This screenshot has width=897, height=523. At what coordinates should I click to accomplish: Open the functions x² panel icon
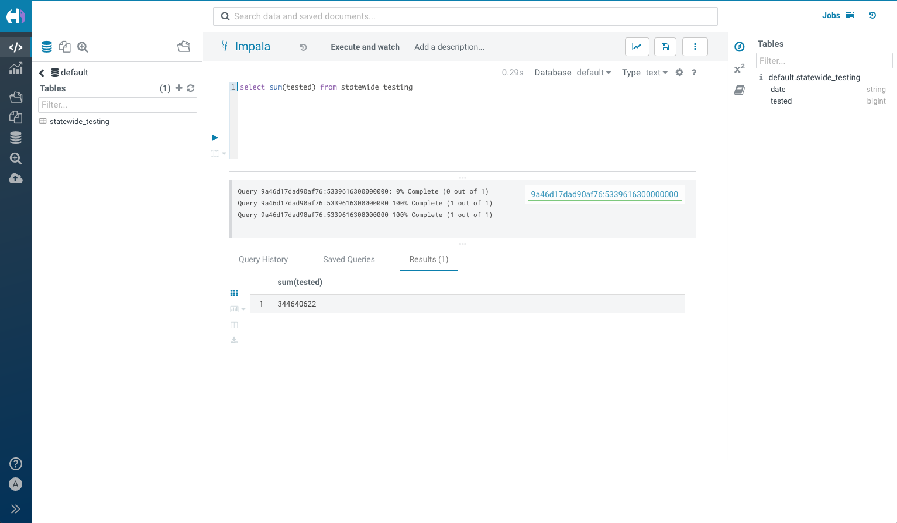738,68
